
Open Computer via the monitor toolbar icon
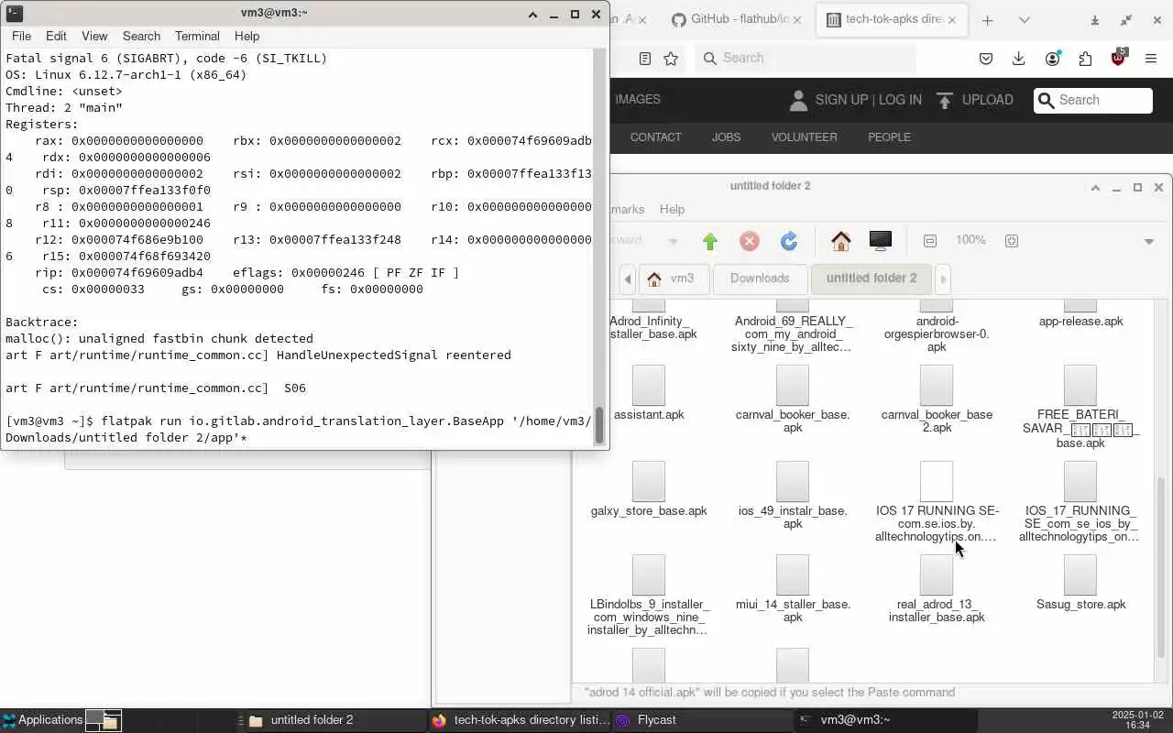881,241
